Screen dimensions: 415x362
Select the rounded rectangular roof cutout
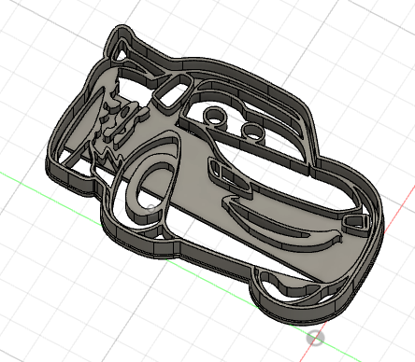[172, 90]
